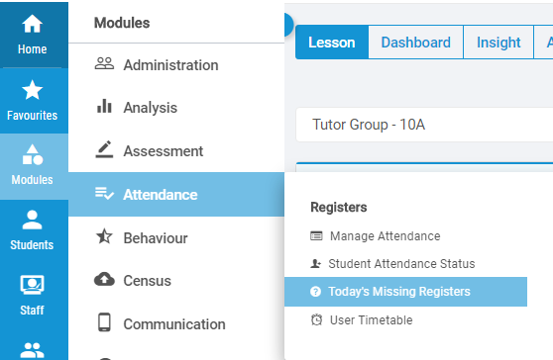Open Staff section in sidebar

click(33, 296)
